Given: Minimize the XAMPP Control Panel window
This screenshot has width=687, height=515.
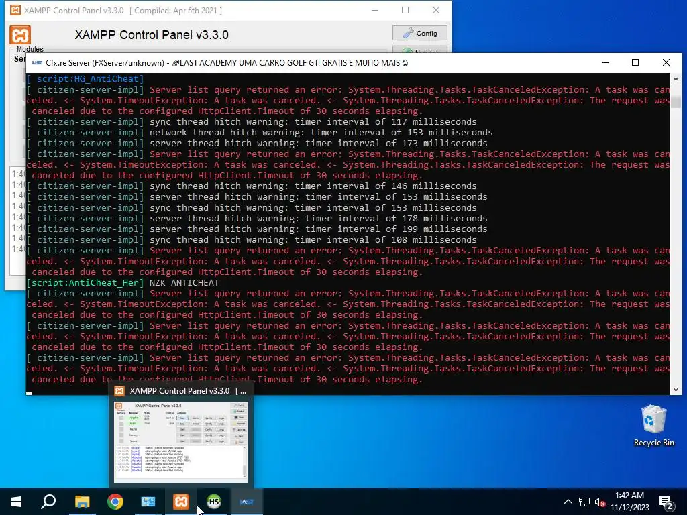Looking at the screenshot, I should (x=375, y=10).
